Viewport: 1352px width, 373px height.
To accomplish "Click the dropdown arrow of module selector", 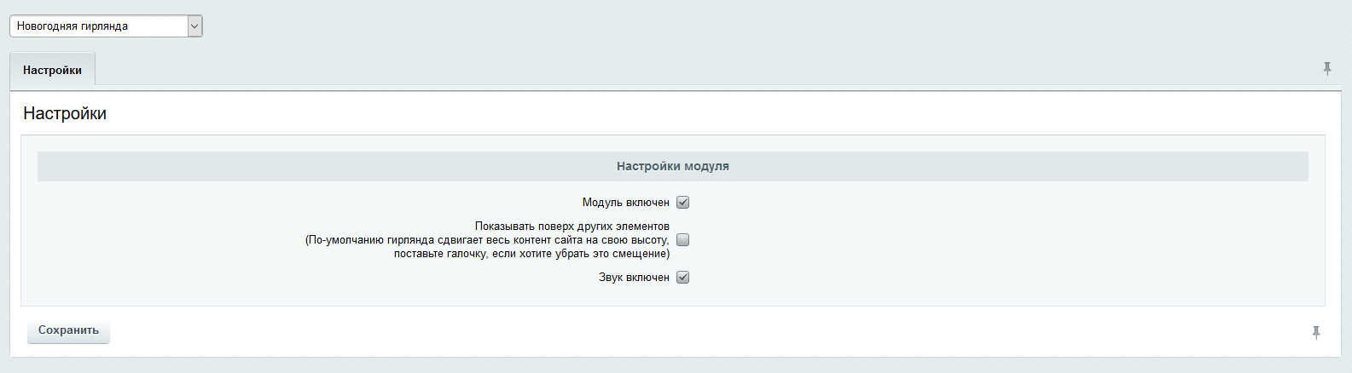I will [x=194, y=26].
